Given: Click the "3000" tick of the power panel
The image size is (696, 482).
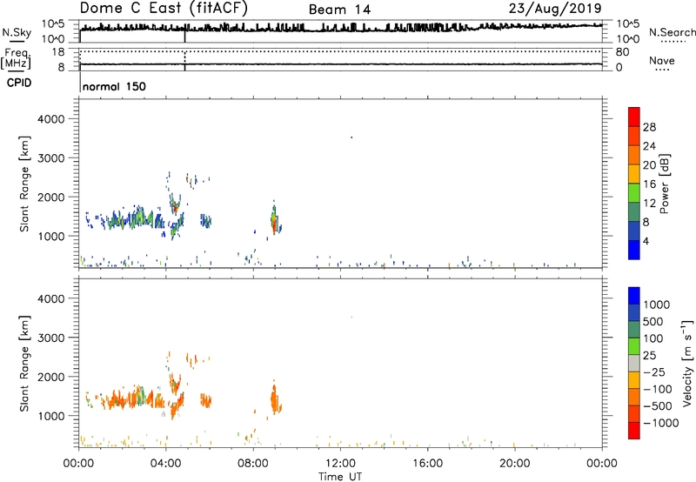Looking at the screenshot, I should click(x=51, y=158).
